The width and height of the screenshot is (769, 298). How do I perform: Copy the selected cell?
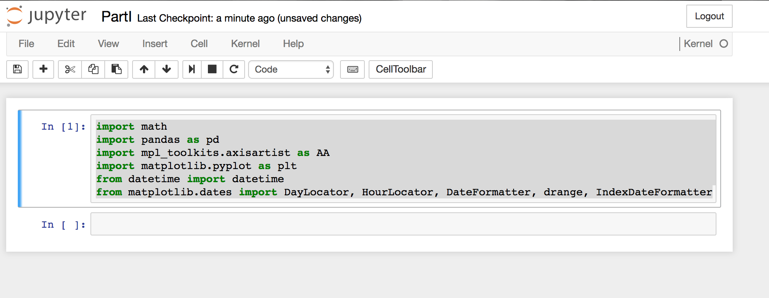(x=93, y=69)
